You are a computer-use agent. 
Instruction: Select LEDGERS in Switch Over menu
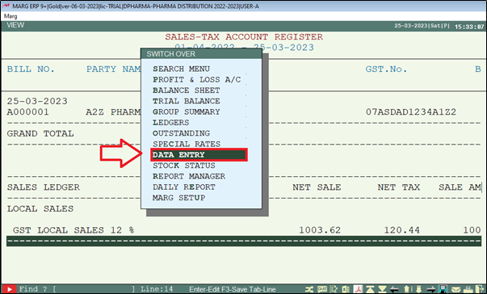click(170, 123)
